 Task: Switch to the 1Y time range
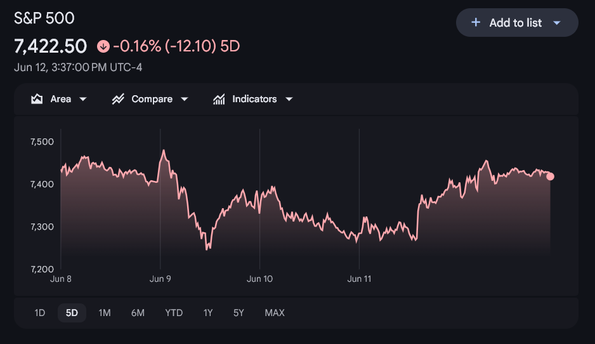(x=208, y=313)
